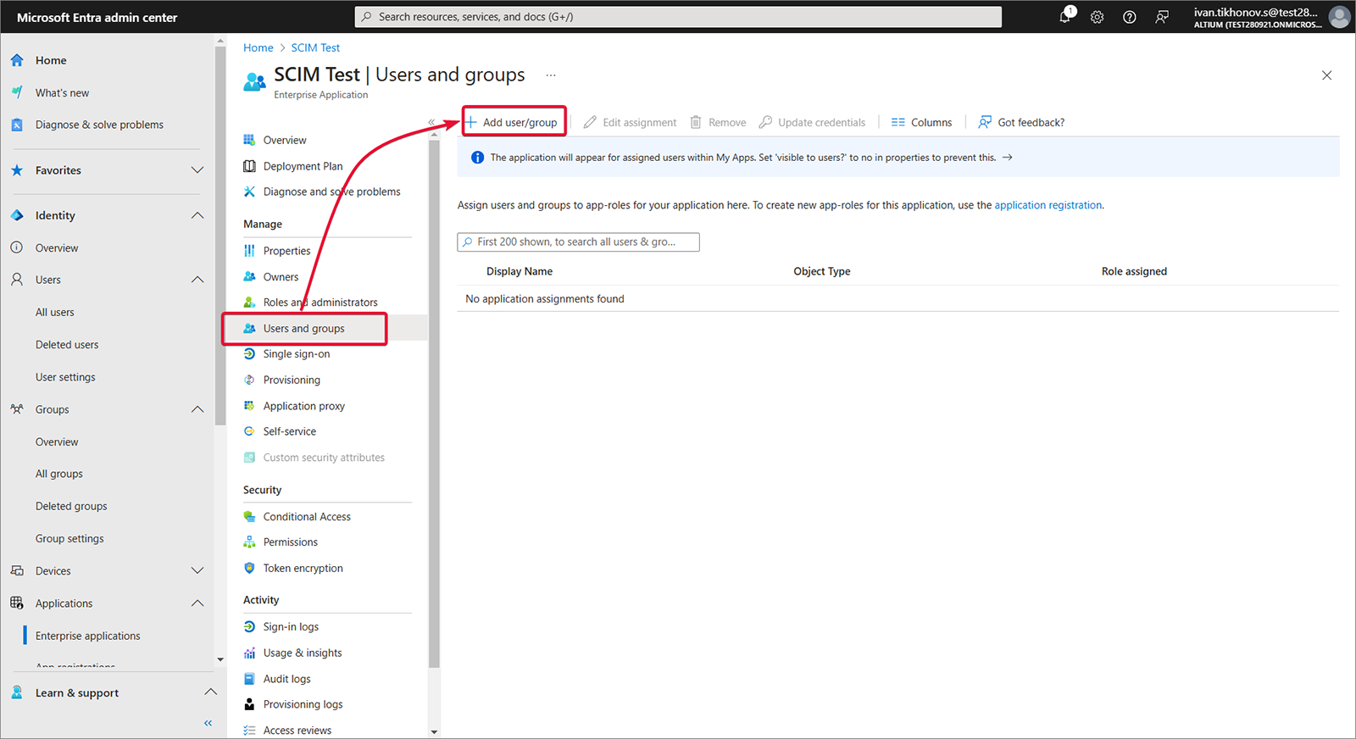The height and width of the screenshot is (739, 1356).
Task: Click the Deployment Plan book icon
Action: (x=249, y=166)
